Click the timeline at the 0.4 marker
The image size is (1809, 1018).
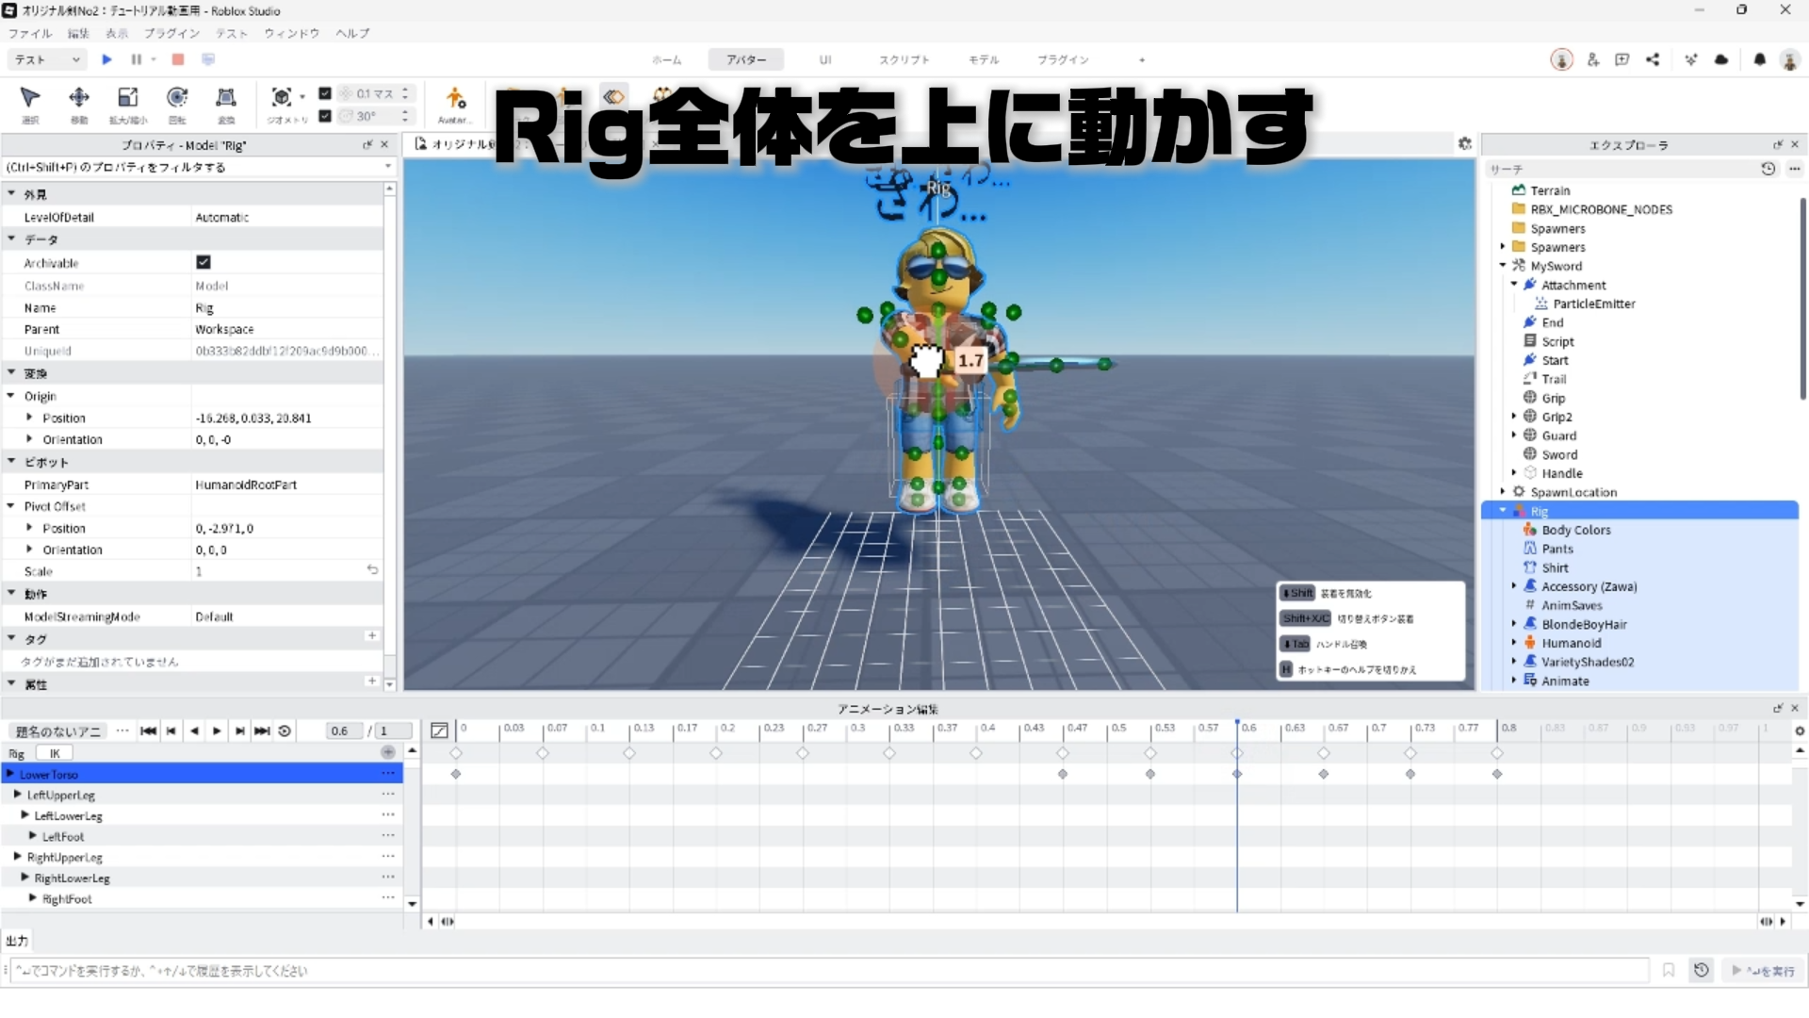[977, 730]
